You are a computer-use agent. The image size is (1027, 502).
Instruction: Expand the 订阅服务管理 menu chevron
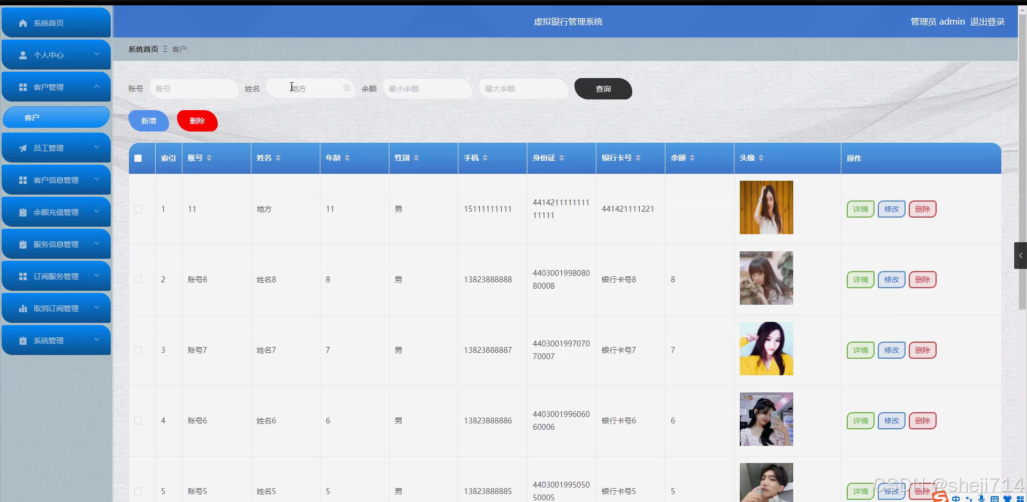97,275
